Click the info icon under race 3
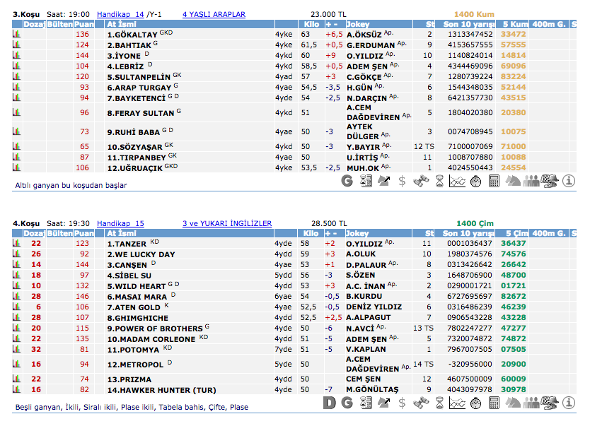 [x=569, y=182]
